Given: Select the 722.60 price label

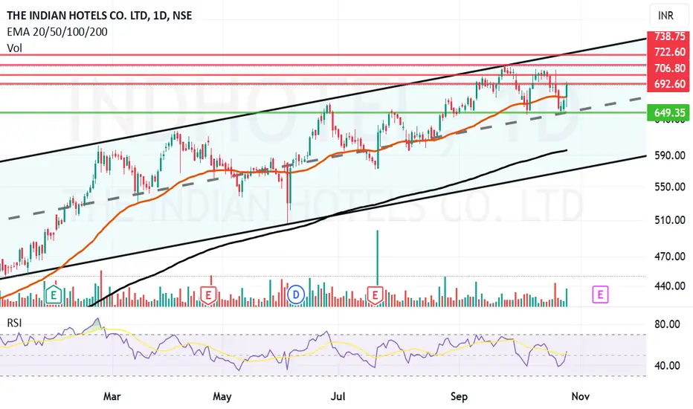Looking at the screenshot, I should click(669, 52).
